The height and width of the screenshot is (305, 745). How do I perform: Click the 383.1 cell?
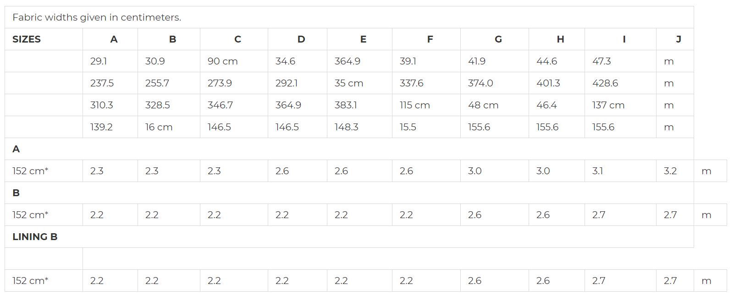[x=345, y=105]
